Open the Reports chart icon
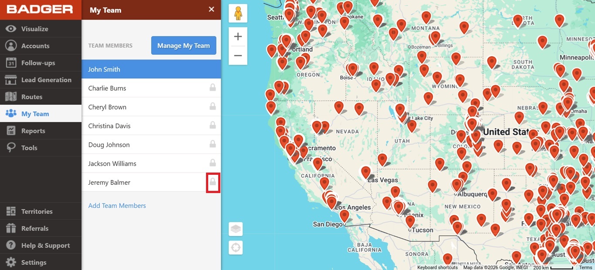The height and width of the screenshot is (270, 595). [x=11, y=130]
